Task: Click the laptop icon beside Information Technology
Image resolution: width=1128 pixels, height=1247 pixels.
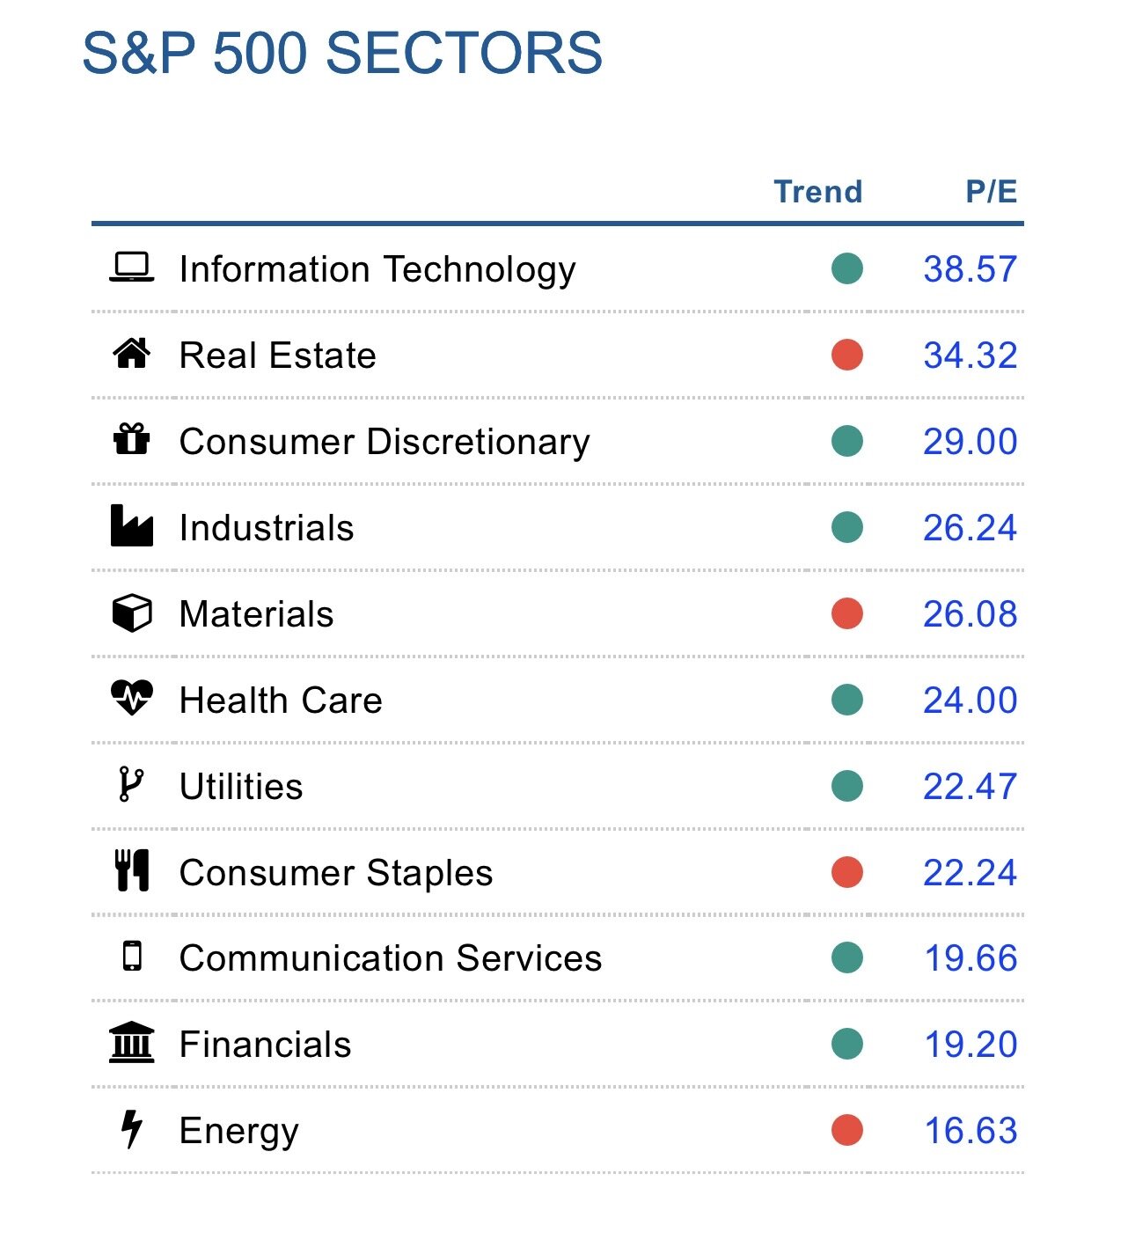Action: point(132,268)
